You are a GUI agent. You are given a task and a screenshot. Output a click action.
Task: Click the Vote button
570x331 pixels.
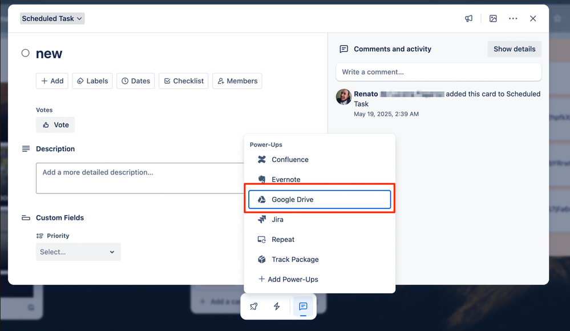(55, 125)
